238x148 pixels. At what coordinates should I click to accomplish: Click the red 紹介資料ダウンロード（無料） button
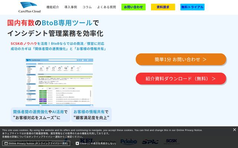tap(181, 78)
